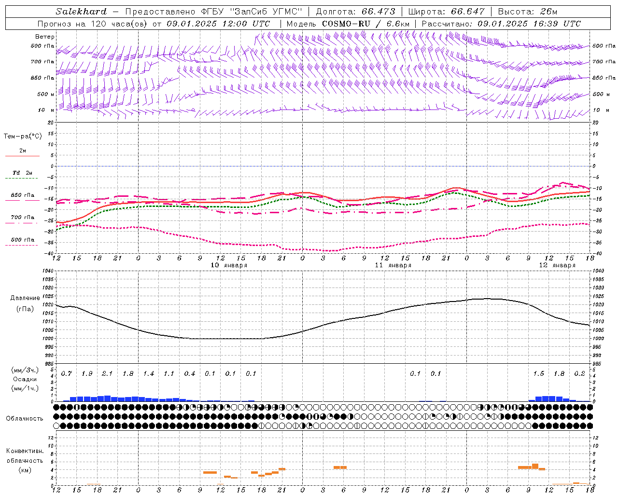
Task: Click the (мм/1ч.) precipitation unit label
Action: point(24,388)
